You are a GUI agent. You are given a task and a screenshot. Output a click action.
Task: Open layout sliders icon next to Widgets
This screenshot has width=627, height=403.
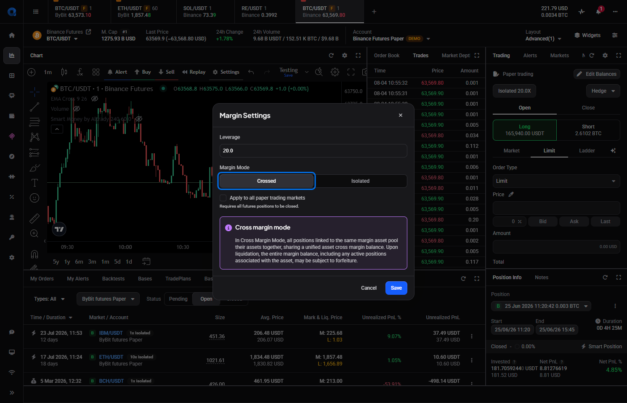(615, 35)
